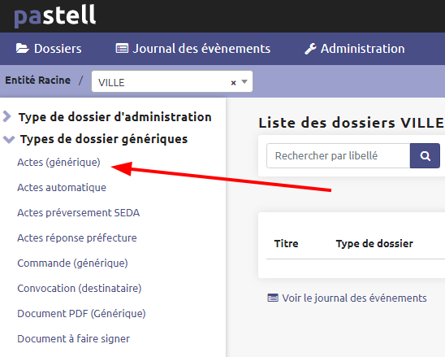The width and height of the screenshot is (445, 357).
Task: Open the Dossiers menu
Action: tap(49, 49)
